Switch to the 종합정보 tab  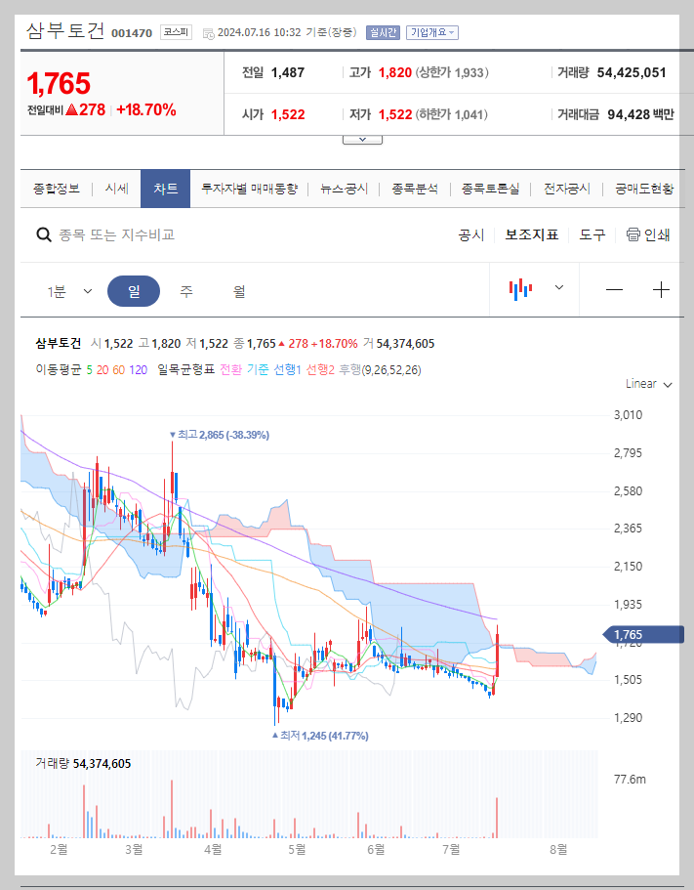pyautogui.click(x=58, y=189)
